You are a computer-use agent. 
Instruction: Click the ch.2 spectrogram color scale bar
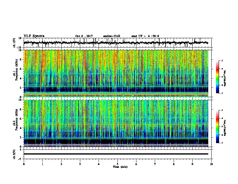point(218,127)
